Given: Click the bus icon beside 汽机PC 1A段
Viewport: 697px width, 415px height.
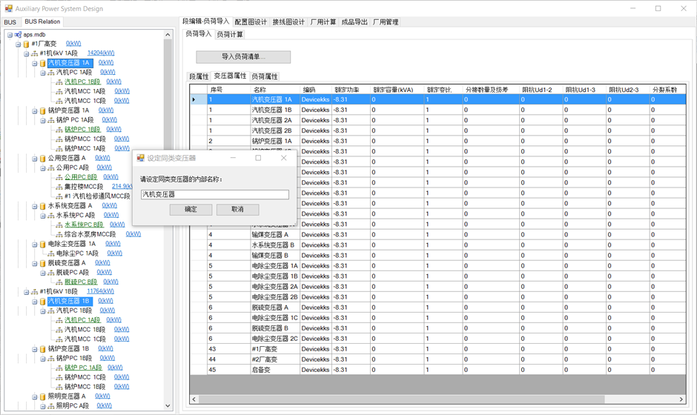Looking at the screenshot, I should [x=51, y=73].
